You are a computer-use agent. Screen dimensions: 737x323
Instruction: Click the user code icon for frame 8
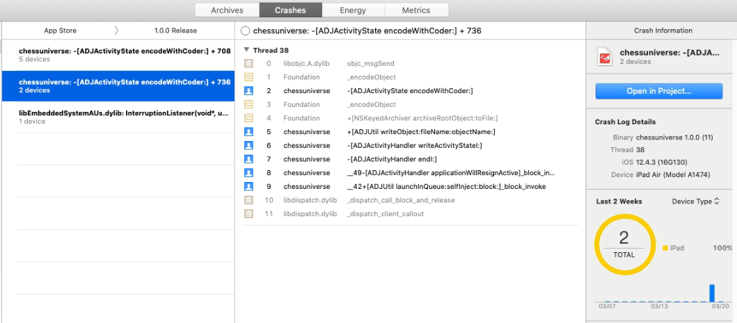pyautogui.click(x=248, y=173)
